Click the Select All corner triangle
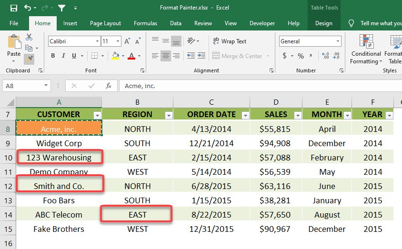Viewport: 402px width, 249px height. tap(10, 102)
